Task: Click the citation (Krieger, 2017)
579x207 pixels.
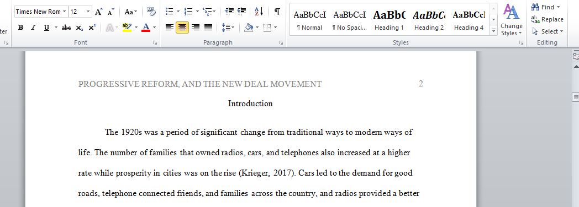Action: pyautogui.click(x=268, y=173)
